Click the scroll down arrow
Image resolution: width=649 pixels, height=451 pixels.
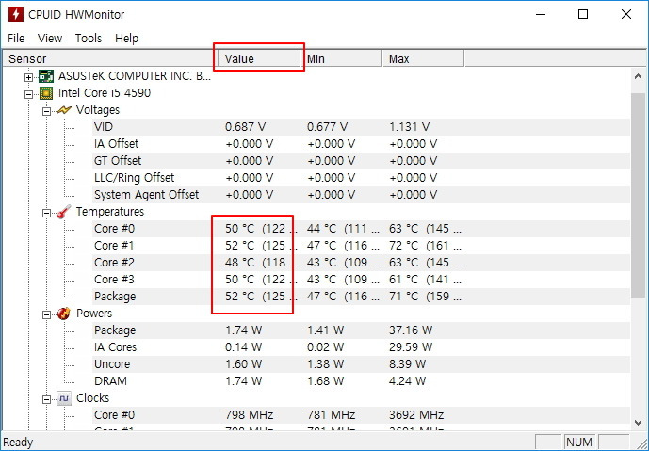pos(638,422)
